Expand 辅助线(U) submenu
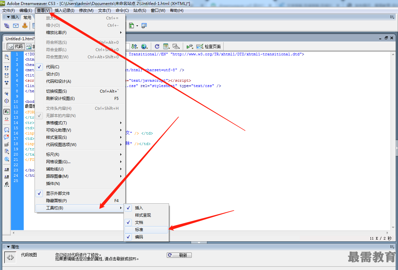The height and width of the screenshot is (270, 398). tap(80, 169)
